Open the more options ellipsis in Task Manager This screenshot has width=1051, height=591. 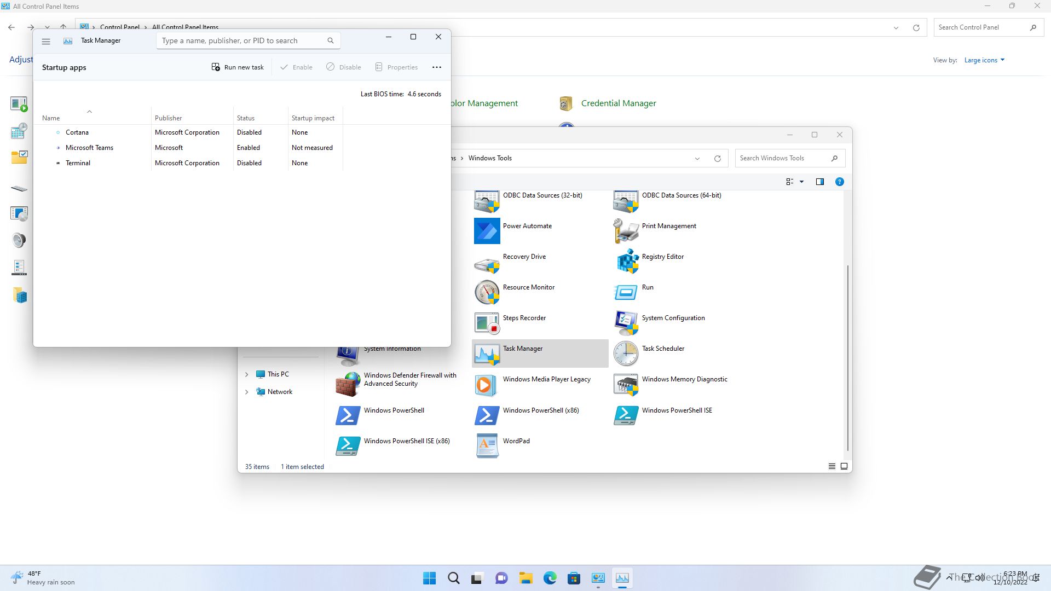tap(437, 67)
